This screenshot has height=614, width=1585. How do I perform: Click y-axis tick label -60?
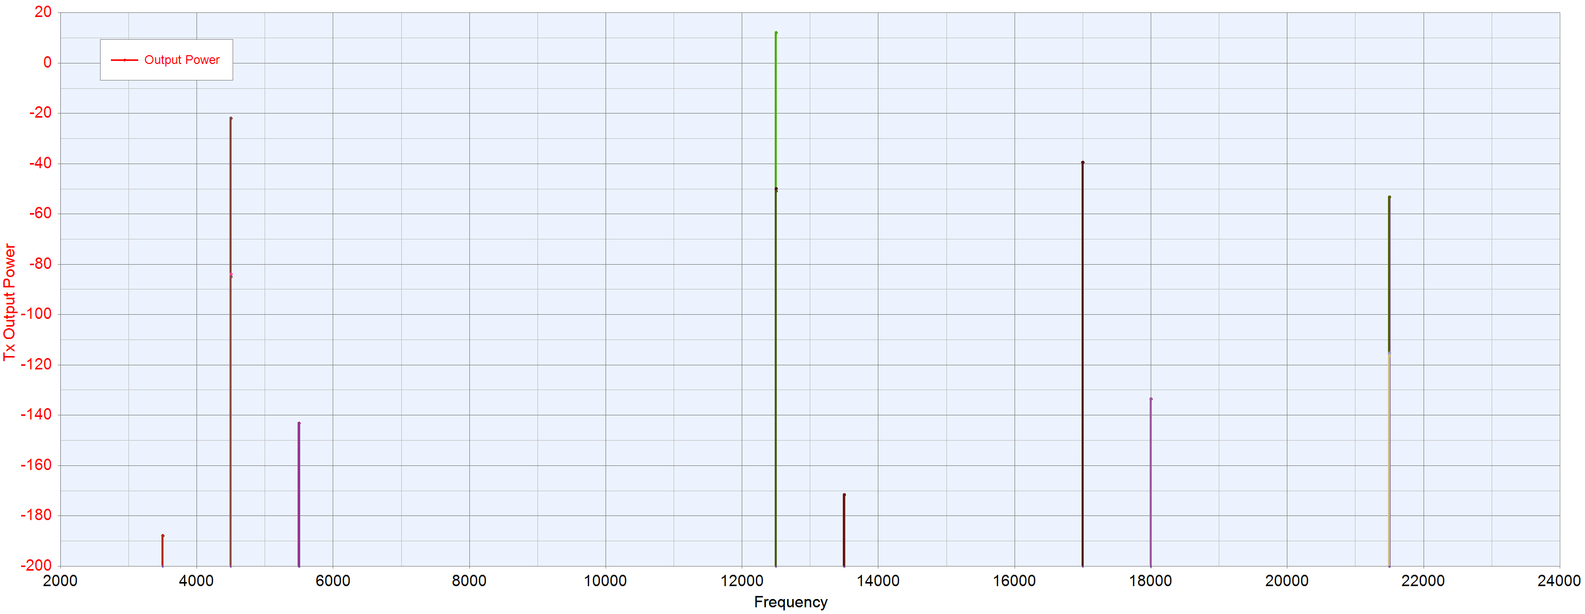40,213
